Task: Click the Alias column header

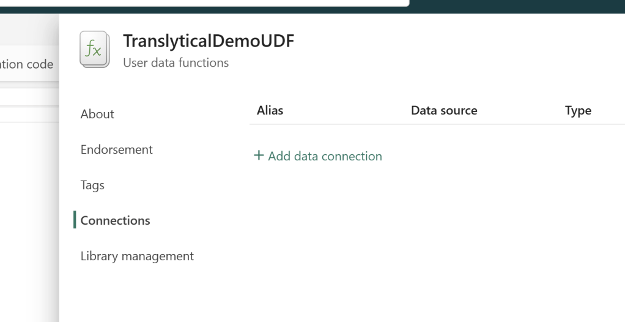Action: [x=270, y=111]
